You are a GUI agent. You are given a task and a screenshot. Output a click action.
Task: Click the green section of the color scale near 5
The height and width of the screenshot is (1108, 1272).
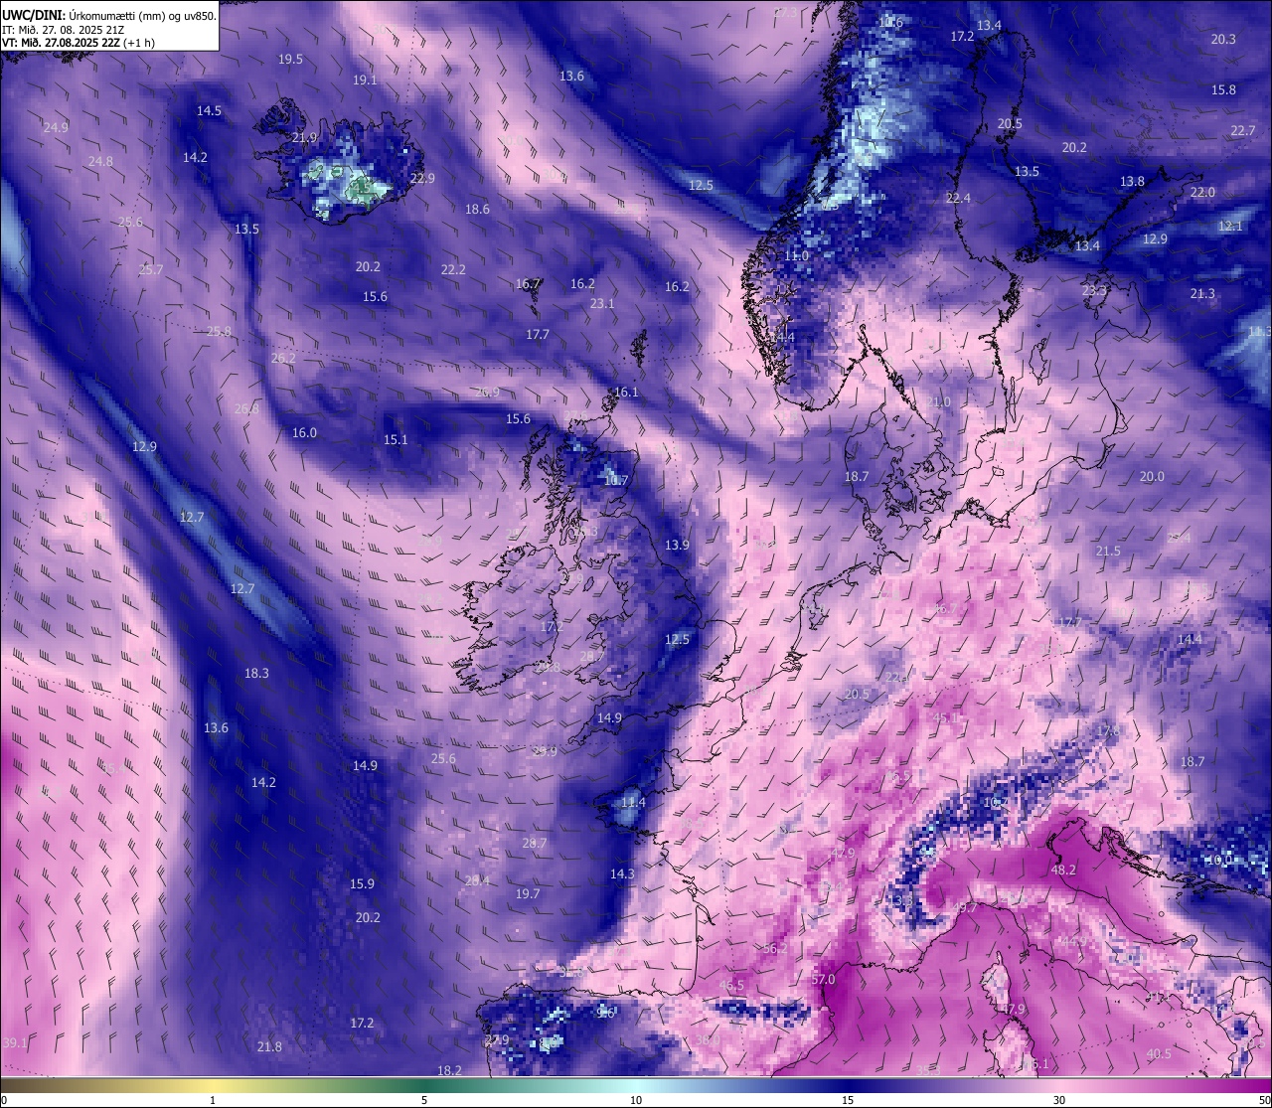424,1084
